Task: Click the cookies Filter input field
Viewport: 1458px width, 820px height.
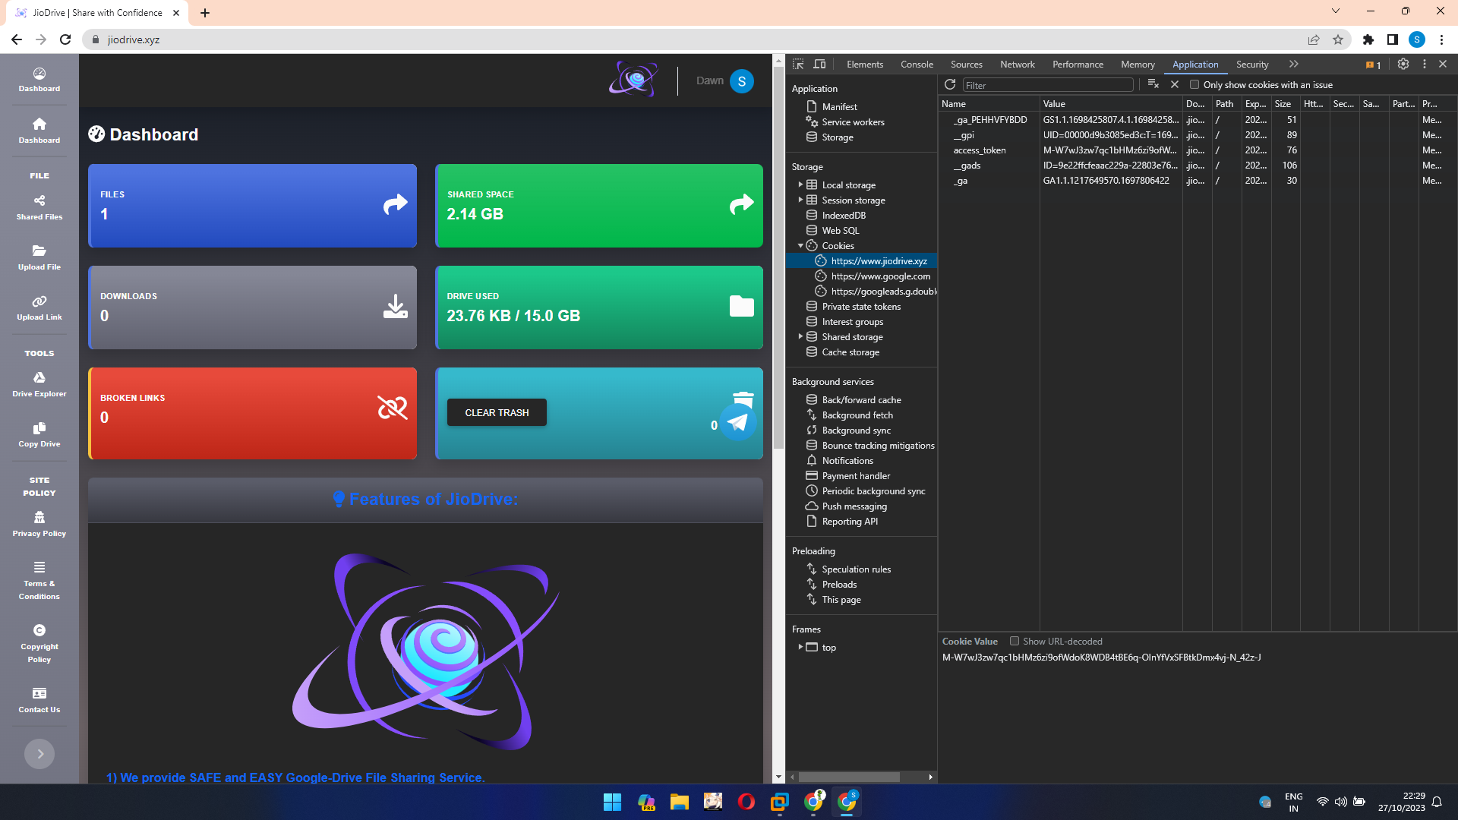Action: tap(1047, 85)
